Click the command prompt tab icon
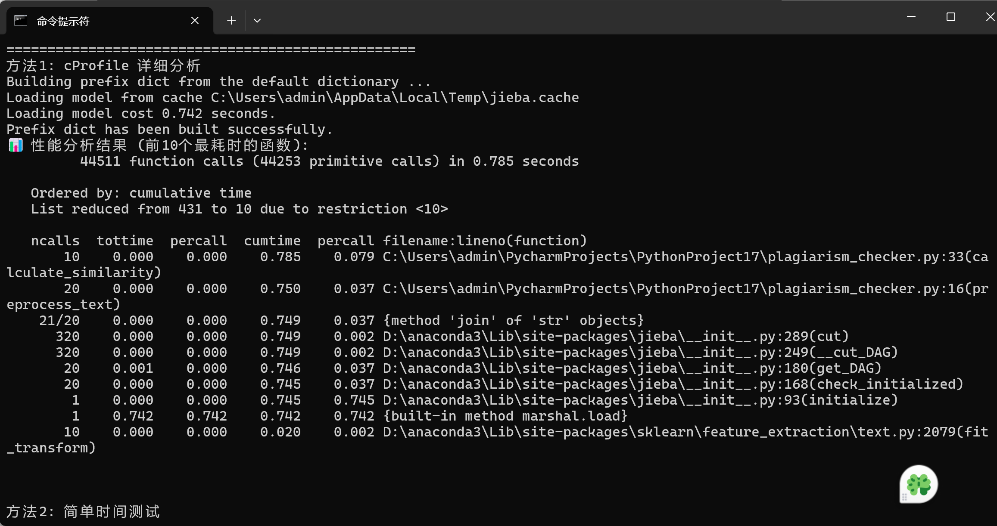Screen dimensions: 997x526 click(x=21, y=20)
